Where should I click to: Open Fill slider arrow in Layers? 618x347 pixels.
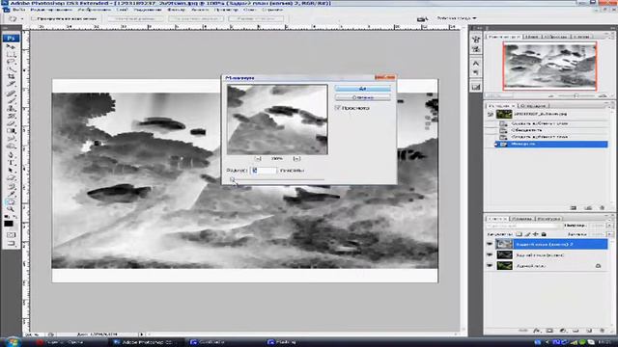tap(609, 234)
